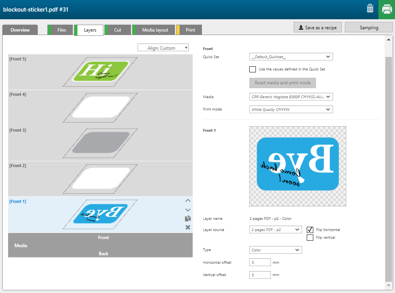Move Front 1 layer down with chevron
This screenshot has width=395, height=293.
[188, 210]
